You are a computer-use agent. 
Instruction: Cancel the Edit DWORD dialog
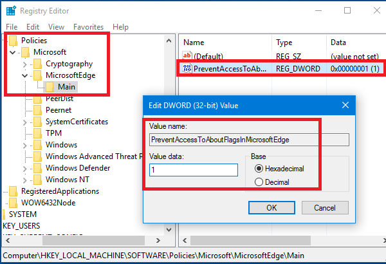click(325, 207)
